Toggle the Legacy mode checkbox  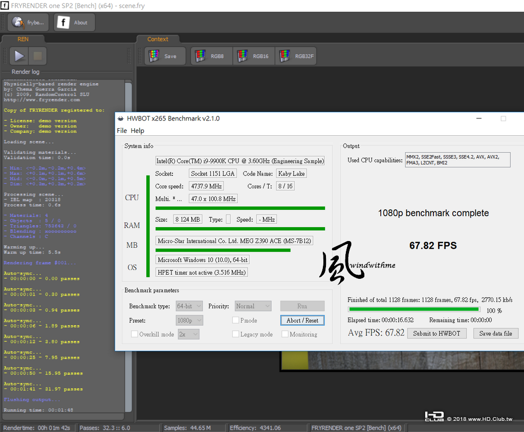click(x=235, y=334)
